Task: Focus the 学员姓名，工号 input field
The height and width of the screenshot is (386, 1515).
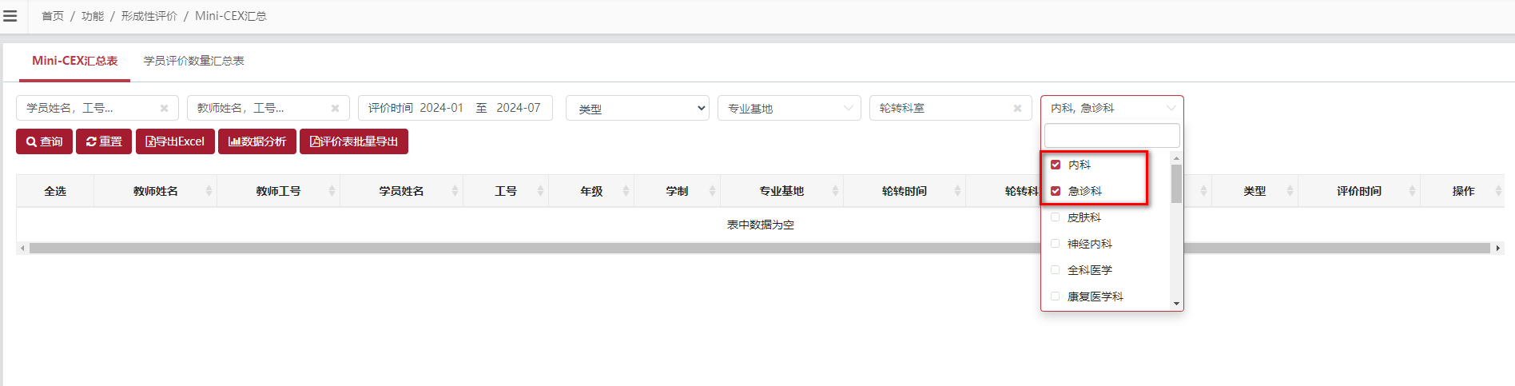Action: point(97,108)
